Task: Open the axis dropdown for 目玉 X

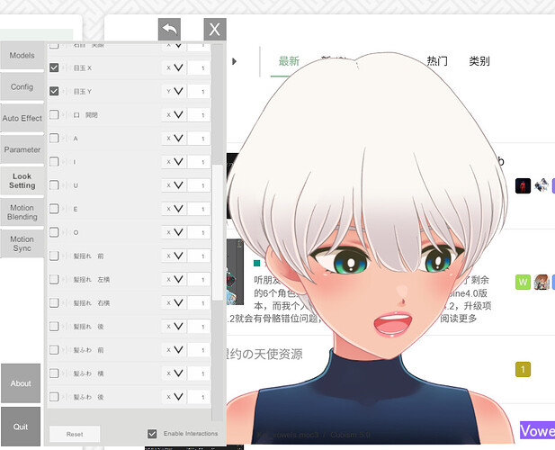Action: (174, 67)
